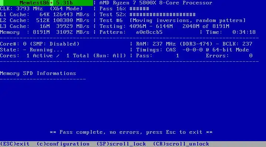Click the Test #6 moving inversions label

(173, 21)
